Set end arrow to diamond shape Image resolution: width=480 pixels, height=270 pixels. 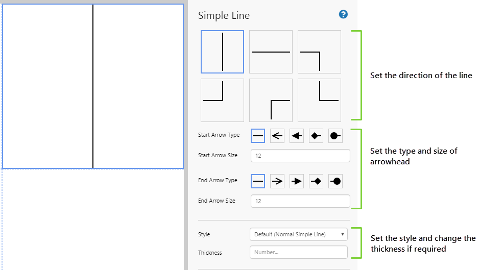click(x=316, y=181)
